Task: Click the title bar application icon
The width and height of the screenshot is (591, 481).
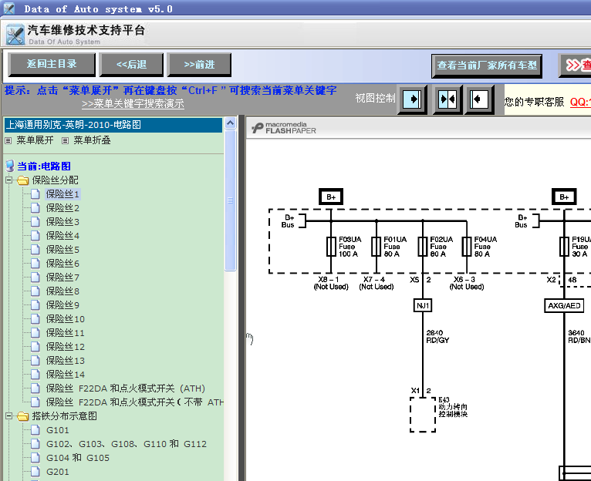Action: [8, 8]
